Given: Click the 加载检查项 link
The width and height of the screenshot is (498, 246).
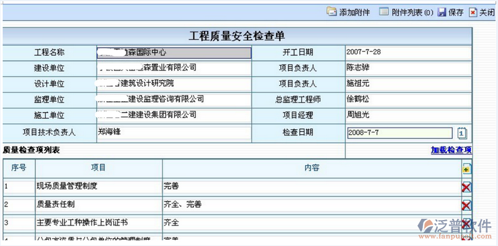Looking at the screenshot, I should [451, 150].
